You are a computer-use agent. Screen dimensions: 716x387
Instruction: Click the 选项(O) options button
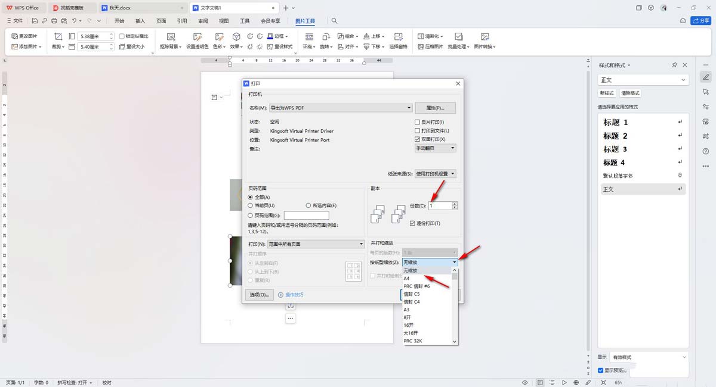259,295
